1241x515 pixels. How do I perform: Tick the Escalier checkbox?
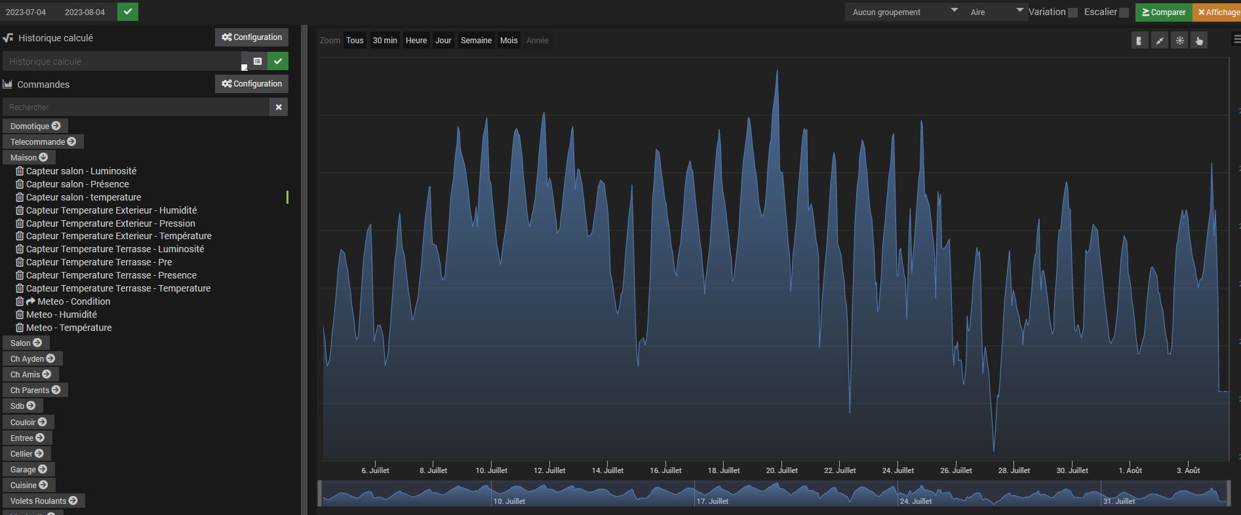coord(1124,12)
